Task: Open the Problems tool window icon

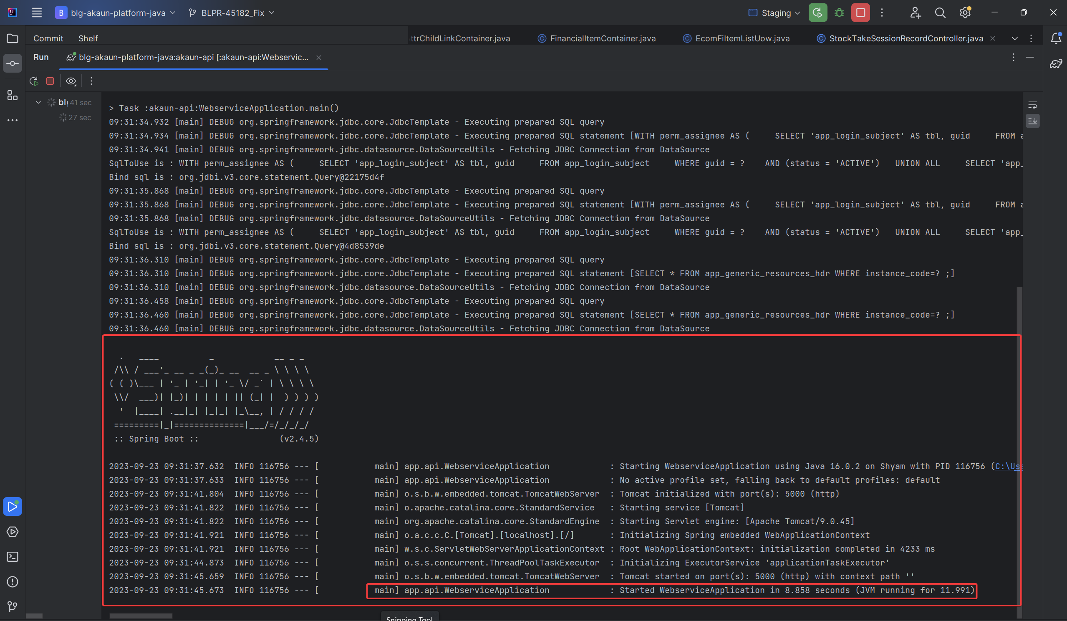Action: point(12,582)
